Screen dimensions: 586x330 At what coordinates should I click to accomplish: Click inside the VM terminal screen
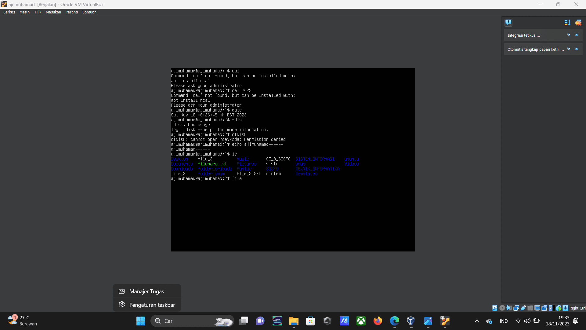point(293,160)
